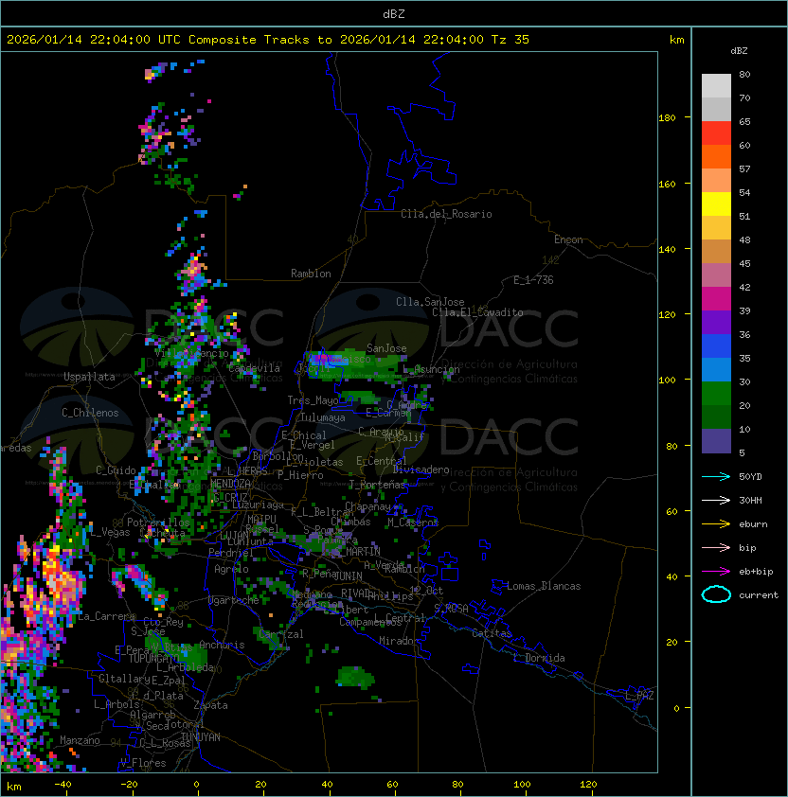The width and height of the screenshot is (788, 797).
Task: Click the 'L_Dormida' map label
Action: pyautogui.click(x=539, y=658)
